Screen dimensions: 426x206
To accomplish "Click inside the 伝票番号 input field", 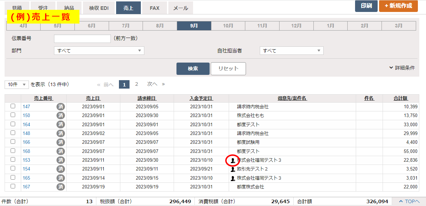I will click(82, 39).
